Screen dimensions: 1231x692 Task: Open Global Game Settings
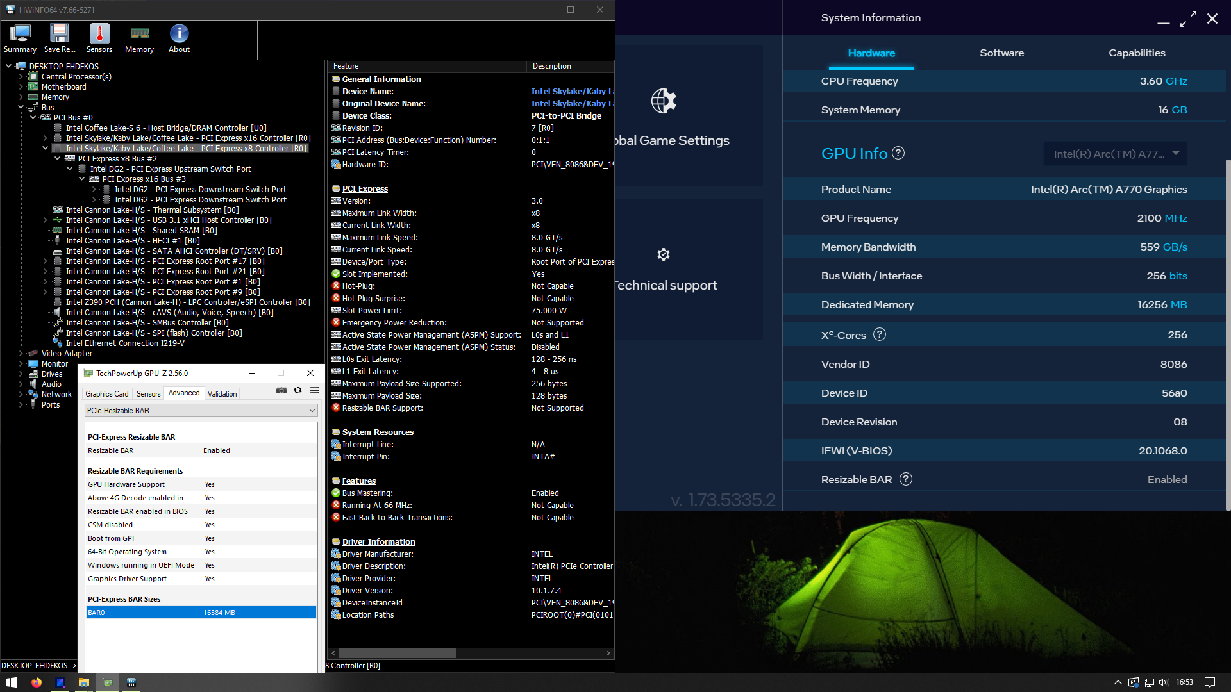[x=671, y=140]
